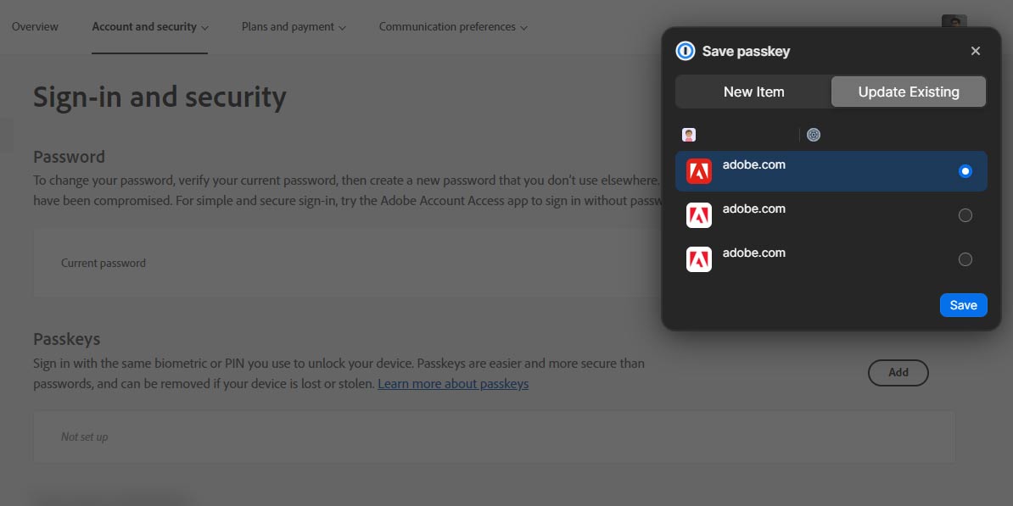Select the avatar filter icon in the dialog
This screenshot has width=1013, height=506.
point(688,134)
